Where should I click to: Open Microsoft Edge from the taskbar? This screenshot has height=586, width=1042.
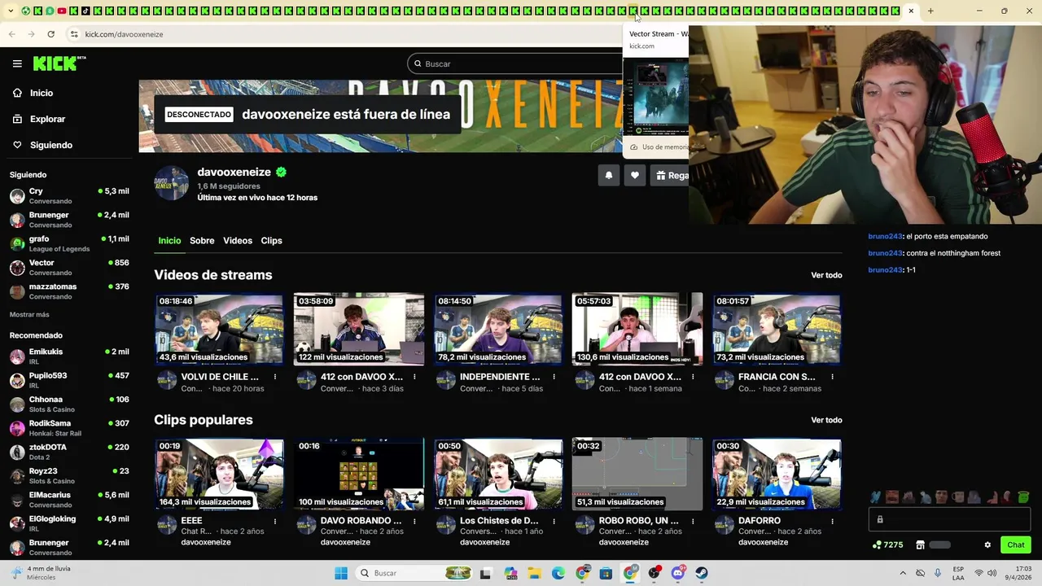pos(558,573)
